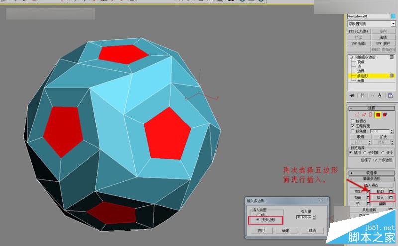398x246 pixels.
Task: Select 元素 in the modifier stack
Action: click(361, 80)
